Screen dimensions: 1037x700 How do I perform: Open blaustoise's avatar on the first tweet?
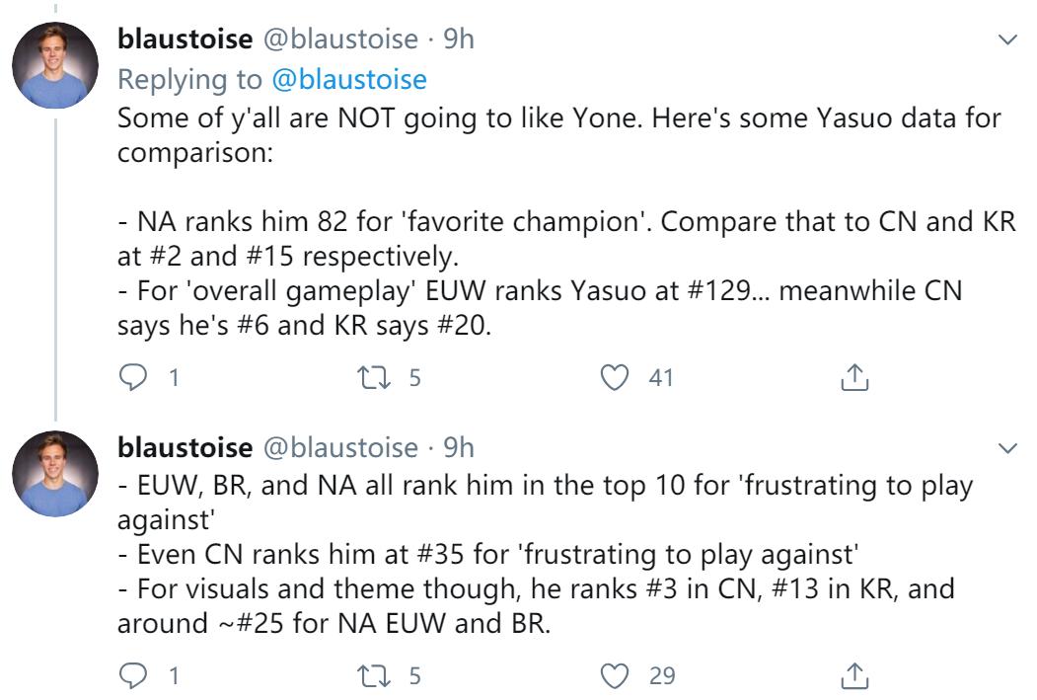click(55, 64)
